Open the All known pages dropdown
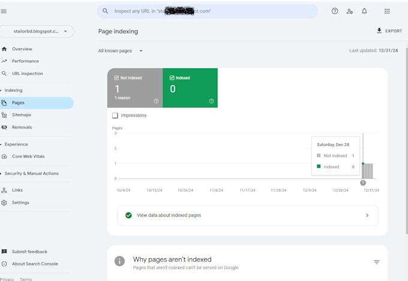This screenshot has height=281, width=408. 121,51
